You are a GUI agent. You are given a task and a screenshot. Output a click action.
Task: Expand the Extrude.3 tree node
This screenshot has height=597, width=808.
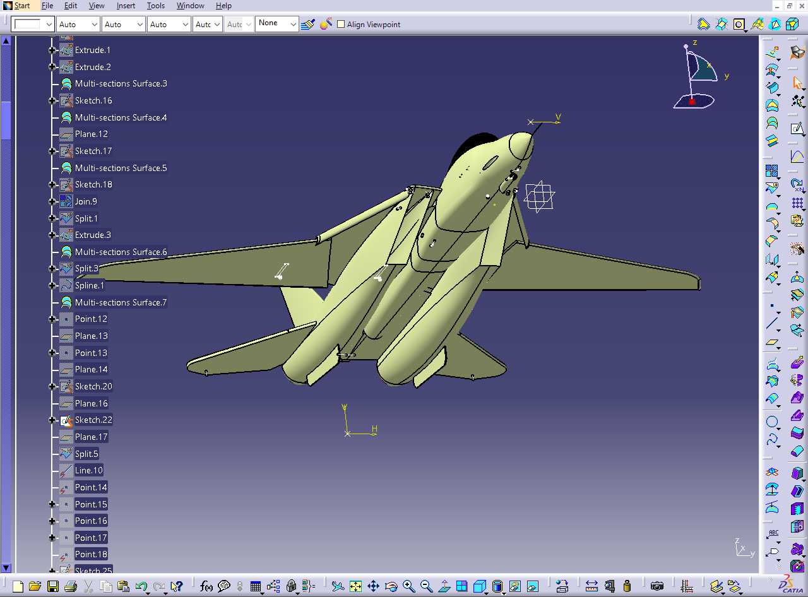click(x=52, y=235)
